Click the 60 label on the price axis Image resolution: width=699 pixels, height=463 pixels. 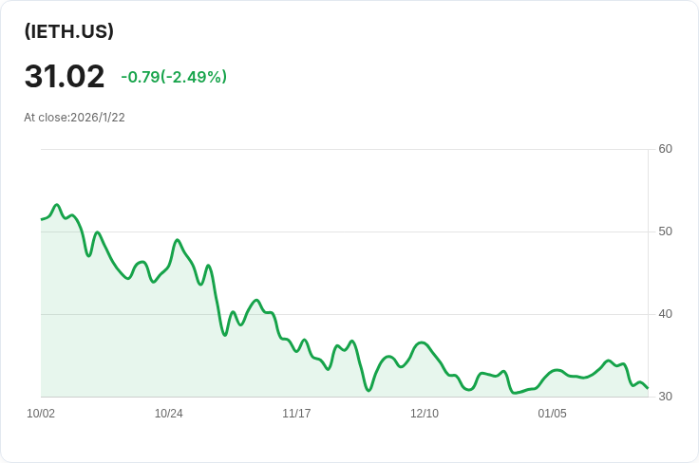(x=665, y=149)
